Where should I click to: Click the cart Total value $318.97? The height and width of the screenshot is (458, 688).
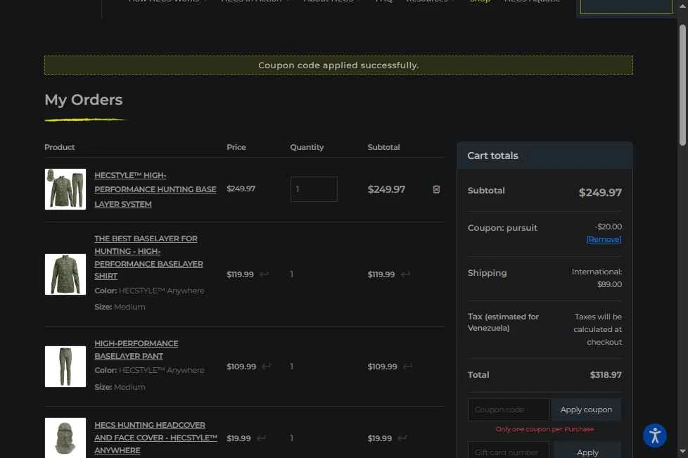coord(606,375)
